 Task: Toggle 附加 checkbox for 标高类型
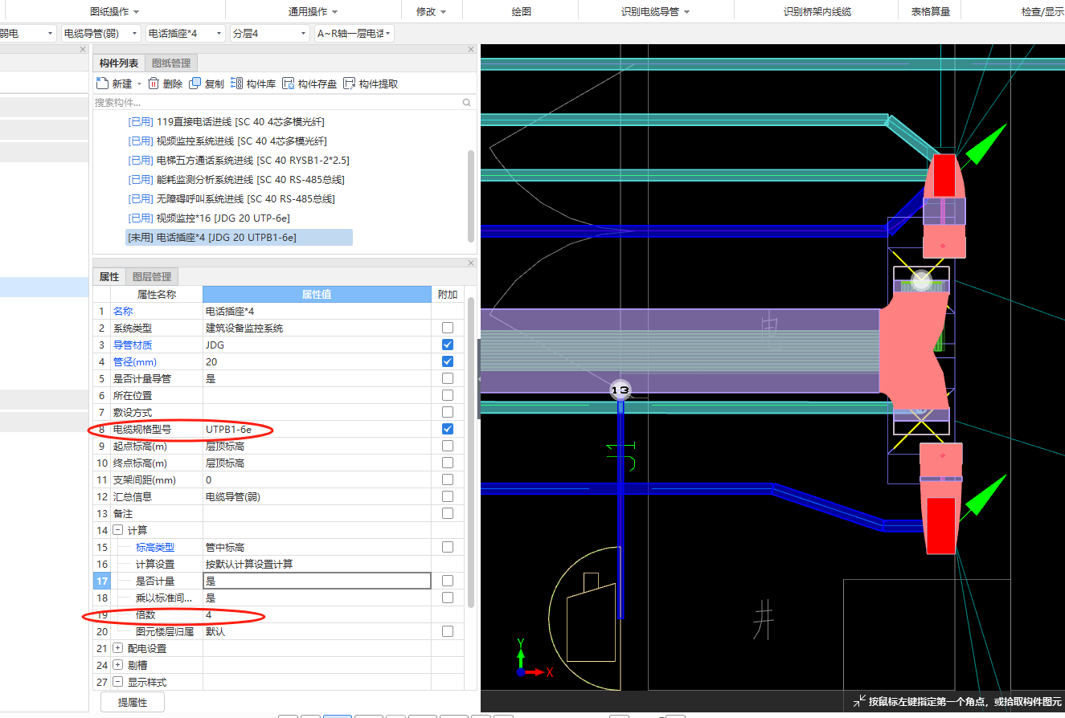tap(448, 547)
